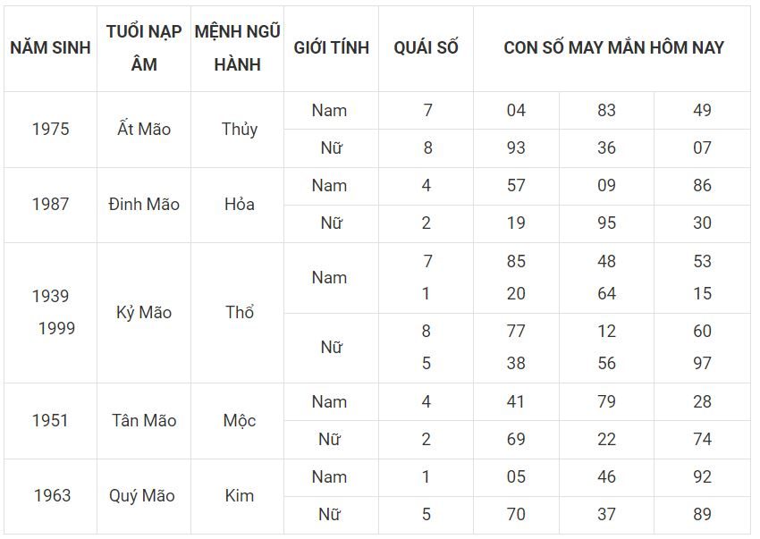Viewport: 760px width, 539px height.
Task: Click the Quý Mão cell
Action: (142, 495)
